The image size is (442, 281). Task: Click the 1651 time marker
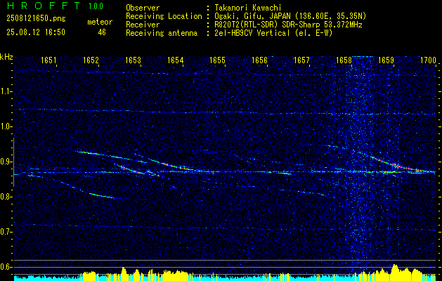(48, 60)
